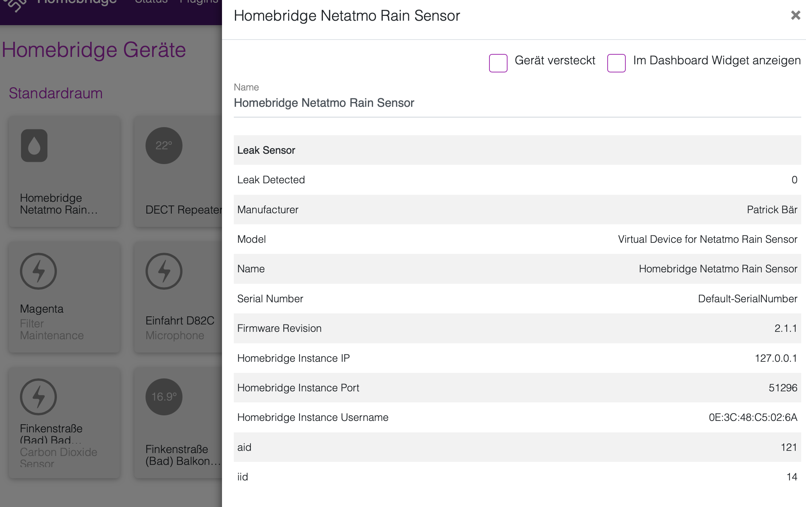Click the Homebridge logo icon
Screen dimensions: 806x507
(15, 4)
